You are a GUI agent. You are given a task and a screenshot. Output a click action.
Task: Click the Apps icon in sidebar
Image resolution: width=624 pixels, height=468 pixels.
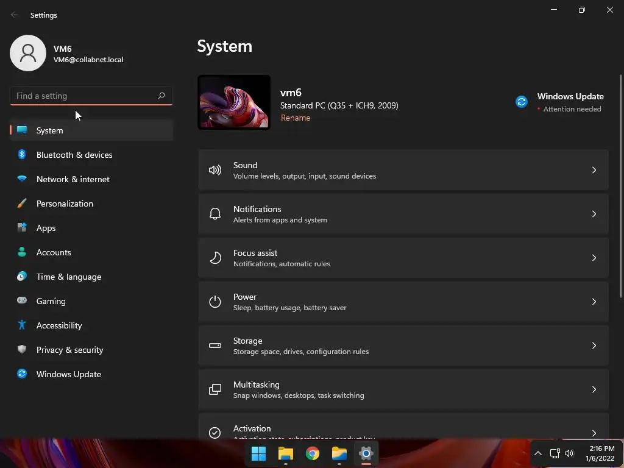22,228
